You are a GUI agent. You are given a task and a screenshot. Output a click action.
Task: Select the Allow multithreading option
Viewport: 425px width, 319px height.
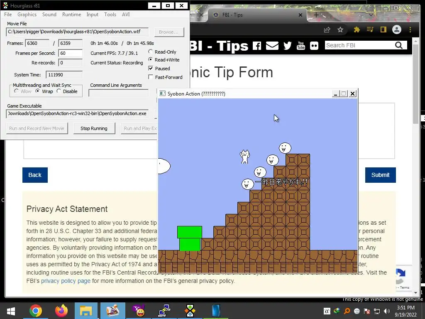(x=16, y=91)
